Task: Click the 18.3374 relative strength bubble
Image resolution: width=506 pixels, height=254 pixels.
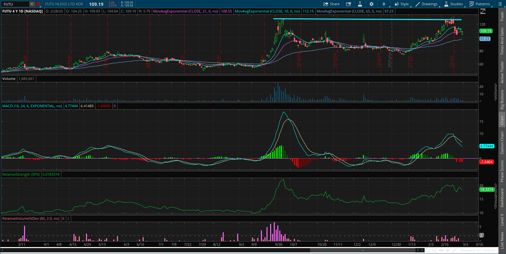Action: point(486,190)
